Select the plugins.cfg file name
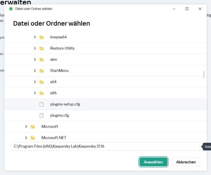The width and height of the screenshot is (211, 175). tap(60, 115)
